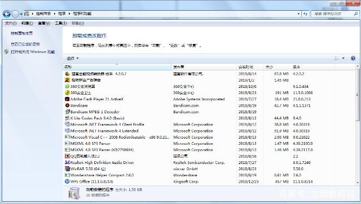Screen dimensions: 361x204
Task: Open the address bar history dropdown arrow
Action: tap(298, 14)
